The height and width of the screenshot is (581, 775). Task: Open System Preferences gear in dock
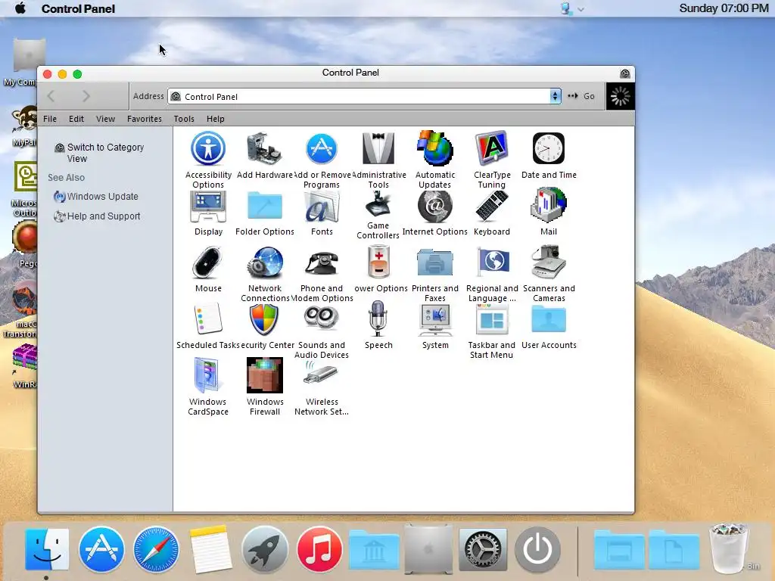[x=483, y=549]
